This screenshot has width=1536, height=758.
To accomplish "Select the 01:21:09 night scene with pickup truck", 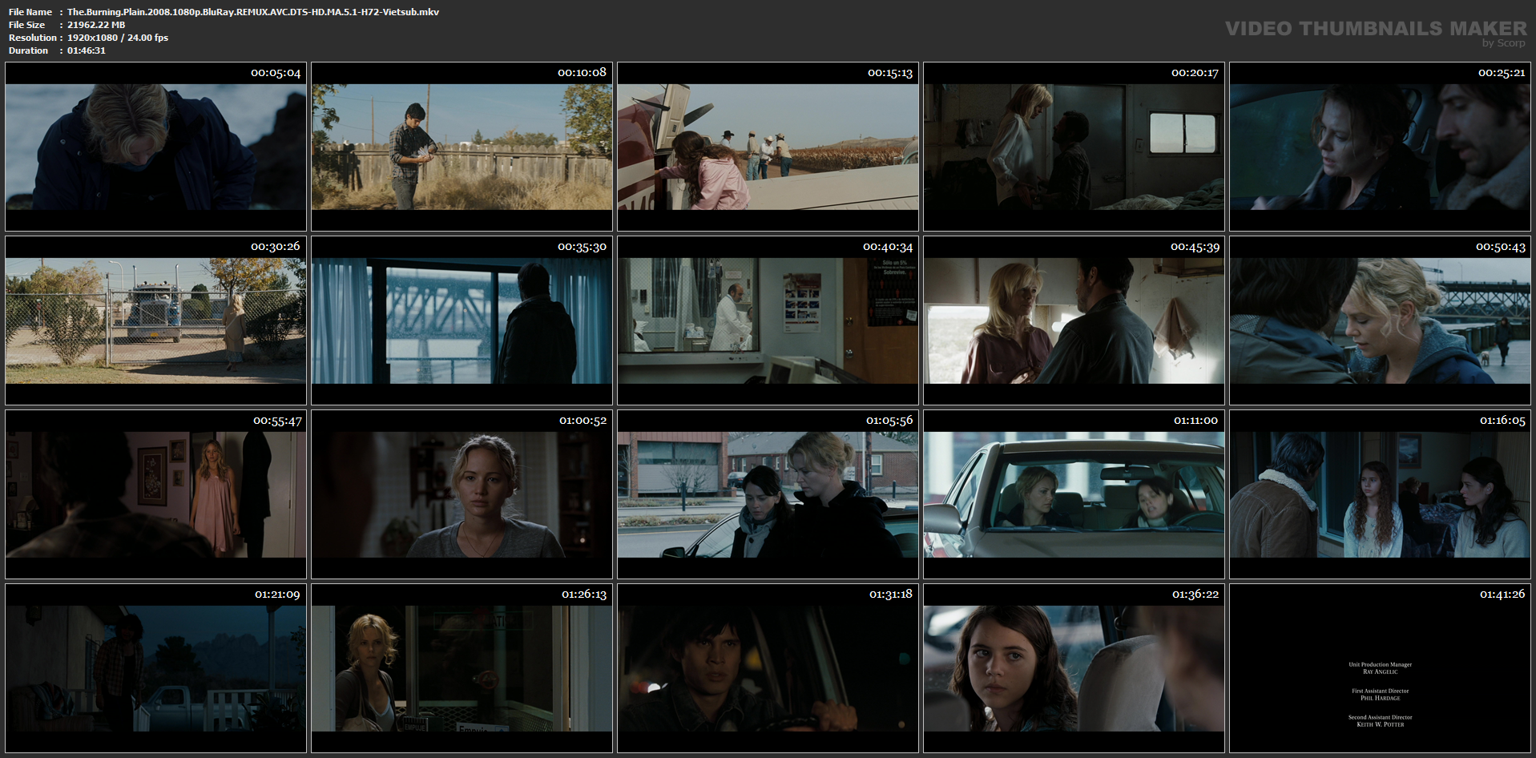I will (156, 668).
